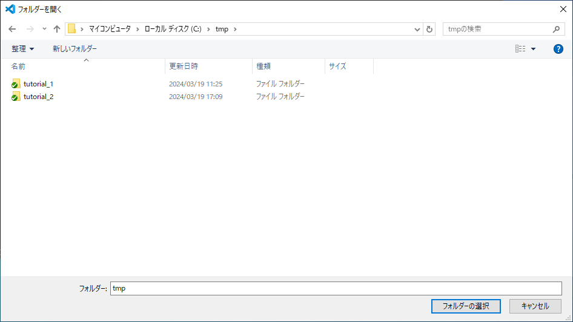Confirm with フォルダーの選択 button

point(466,306)
